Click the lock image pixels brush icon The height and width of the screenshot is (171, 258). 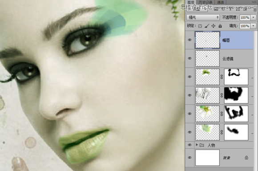pyautogui.click(x=207, y=26)
